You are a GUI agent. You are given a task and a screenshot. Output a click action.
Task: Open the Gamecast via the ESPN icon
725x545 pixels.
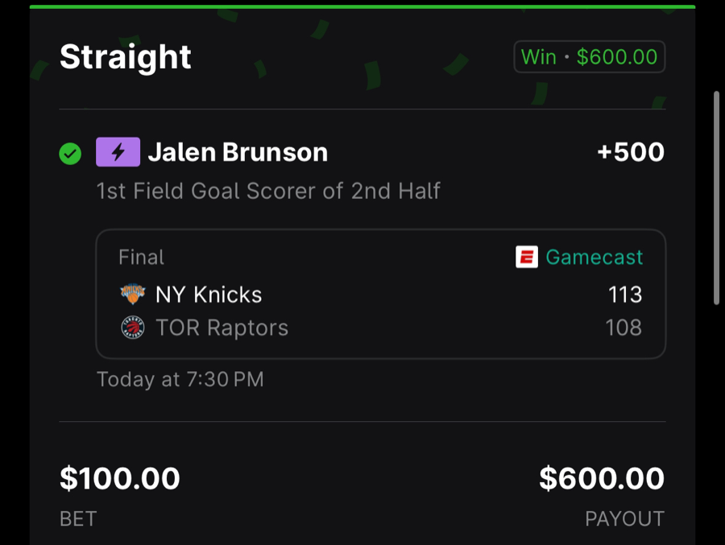(528, 257)
